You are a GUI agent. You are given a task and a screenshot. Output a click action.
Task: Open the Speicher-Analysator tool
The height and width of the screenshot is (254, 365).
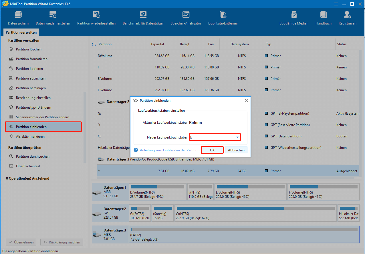coord(186,17)
